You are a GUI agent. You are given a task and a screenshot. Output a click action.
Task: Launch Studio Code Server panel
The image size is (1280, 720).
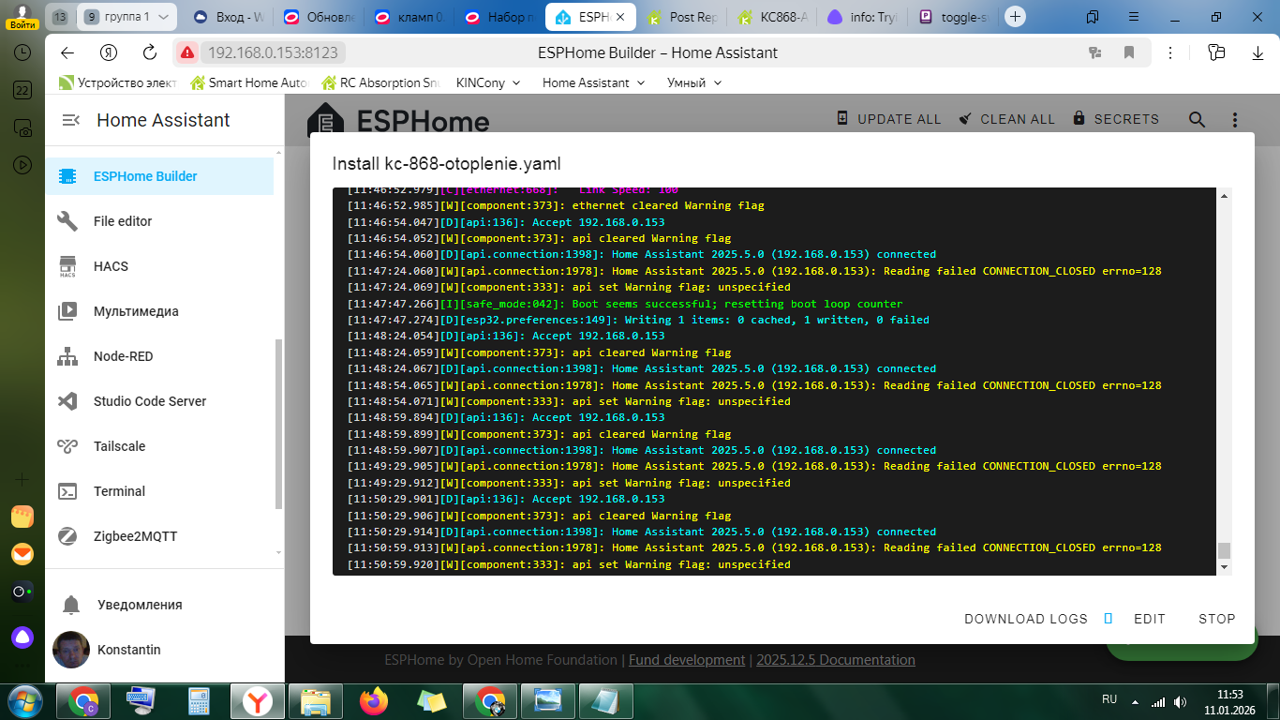point(149,401)
